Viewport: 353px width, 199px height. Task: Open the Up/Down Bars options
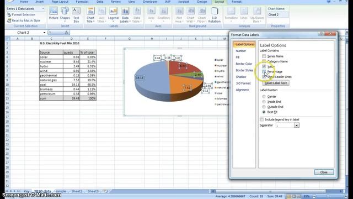tap(257, 15)
